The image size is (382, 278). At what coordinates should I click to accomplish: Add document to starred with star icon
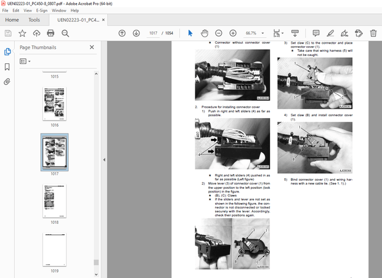[x=22, y=33]
